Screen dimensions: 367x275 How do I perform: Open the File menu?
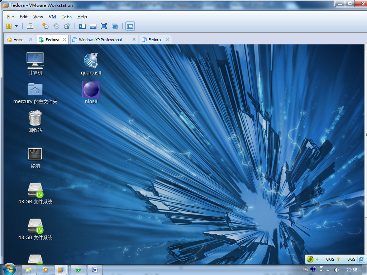(10, 17)
